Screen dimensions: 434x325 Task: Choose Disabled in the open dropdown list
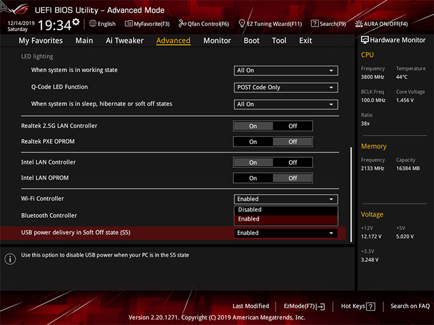pos(286,210)
